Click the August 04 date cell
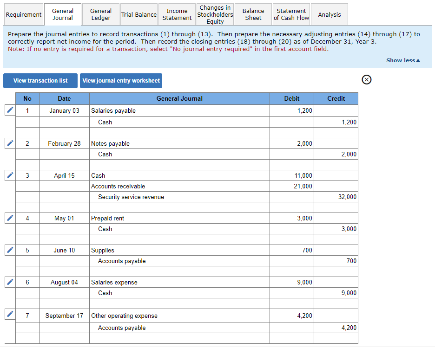The image size is (435, 348). pyautogui.click(x=64, y=282)
